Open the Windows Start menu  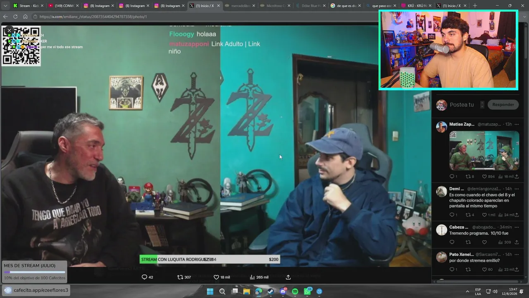210,291
